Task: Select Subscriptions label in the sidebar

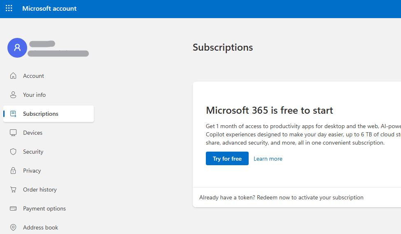Action: (41, 114)
